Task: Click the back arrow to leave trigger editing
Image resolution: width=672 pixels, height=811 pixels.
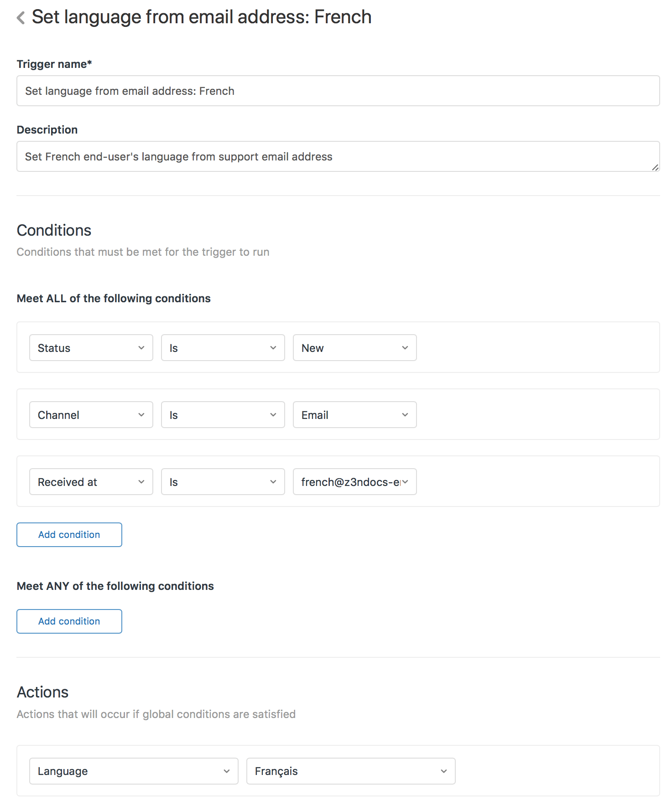Action: pos(20,17)
